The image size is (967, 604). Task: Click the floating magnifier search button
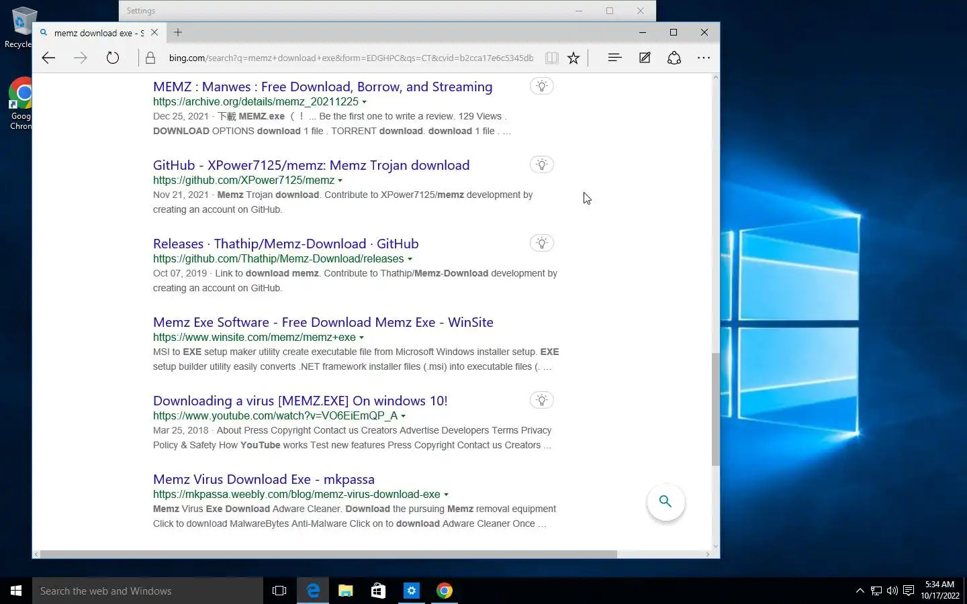click(x=665, y=501)
